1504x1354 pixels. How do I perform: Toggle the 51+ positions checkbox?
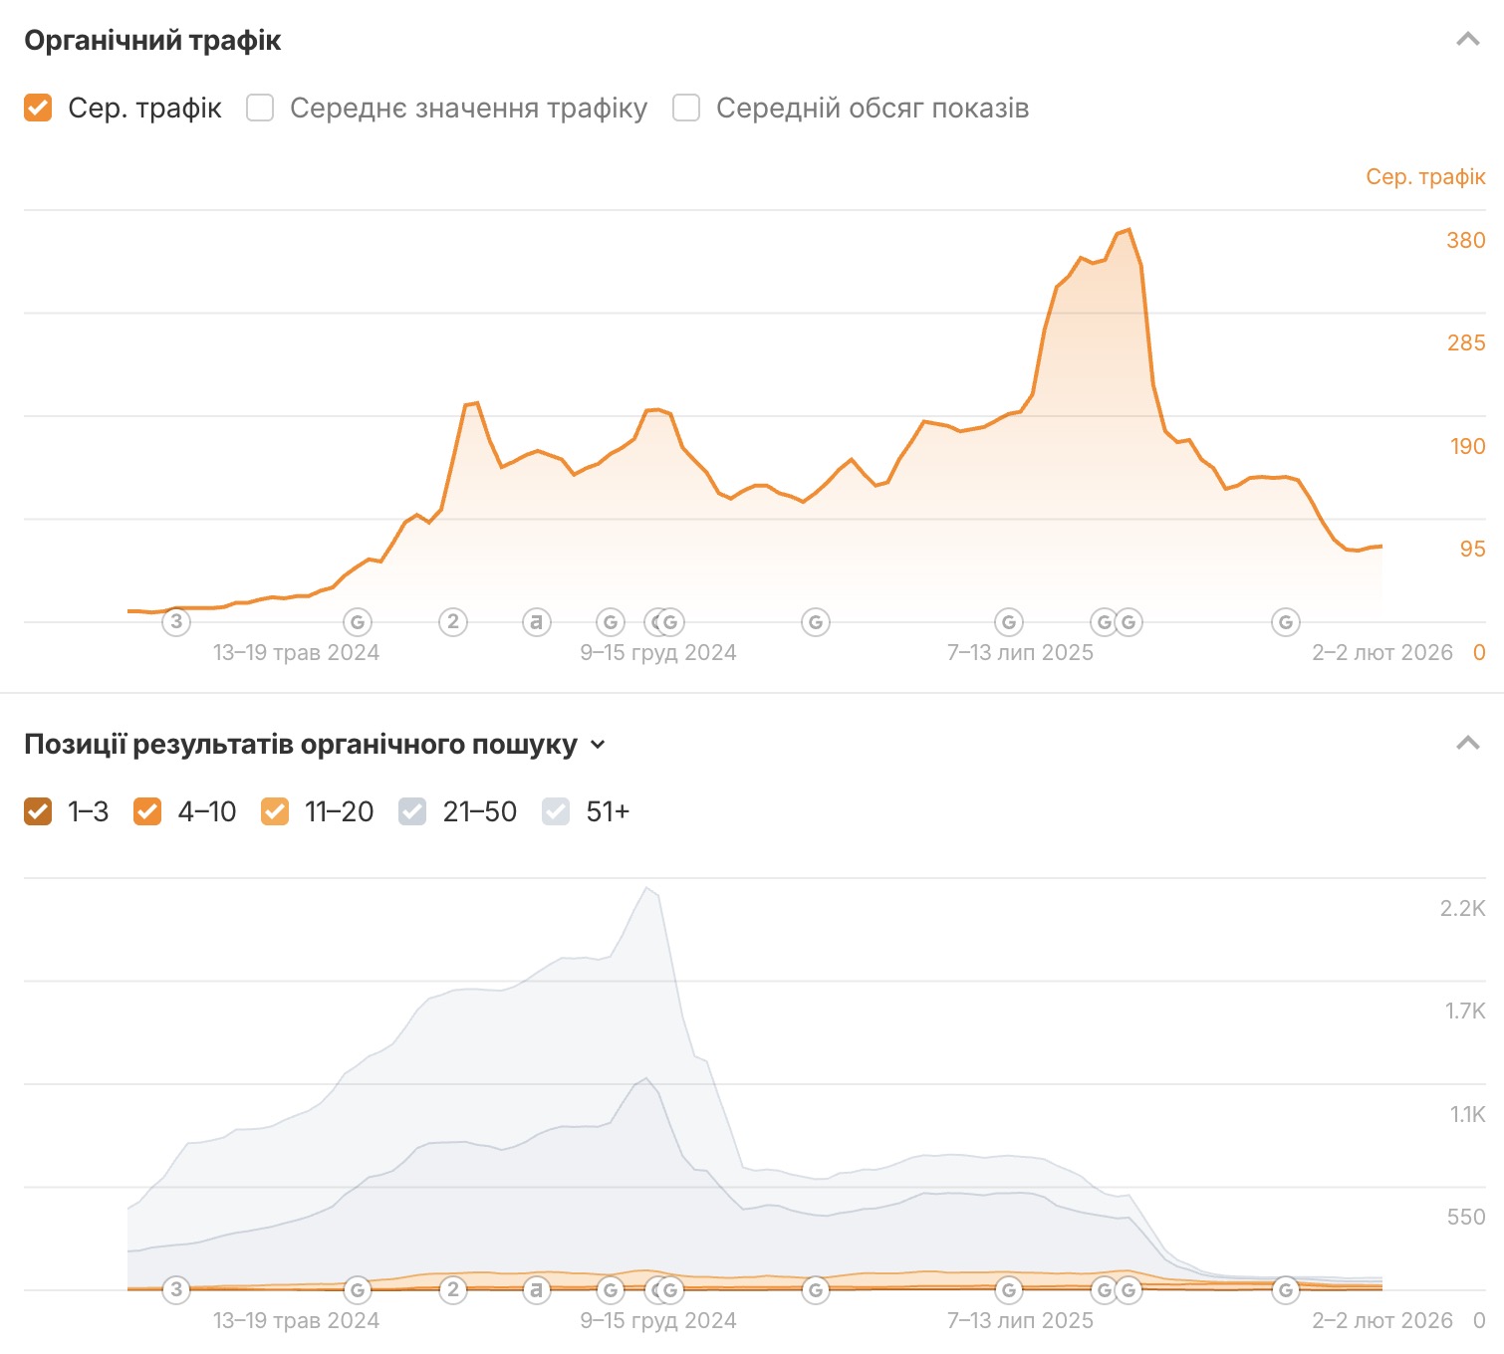[556, 811]
